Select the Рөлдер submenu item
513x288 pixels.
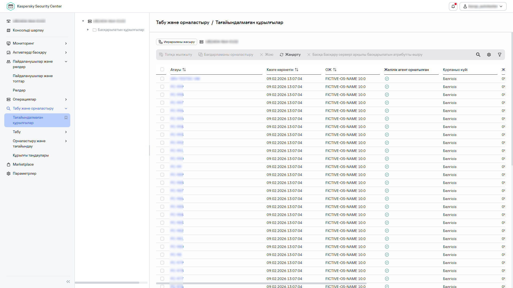click(19, 90)
